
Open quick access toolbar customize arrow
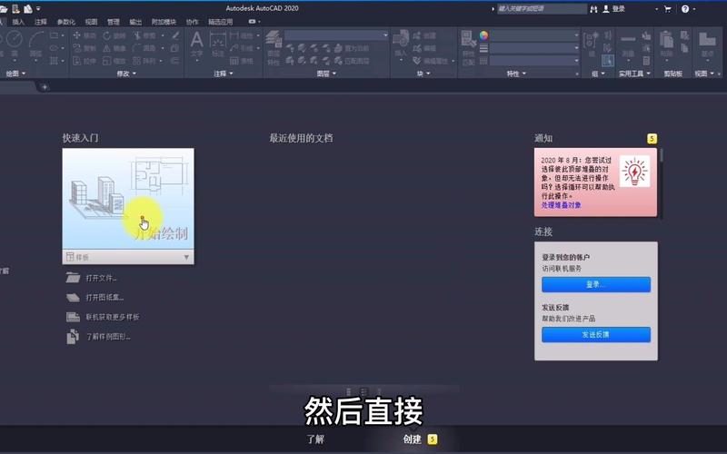(x=38, y=9)
